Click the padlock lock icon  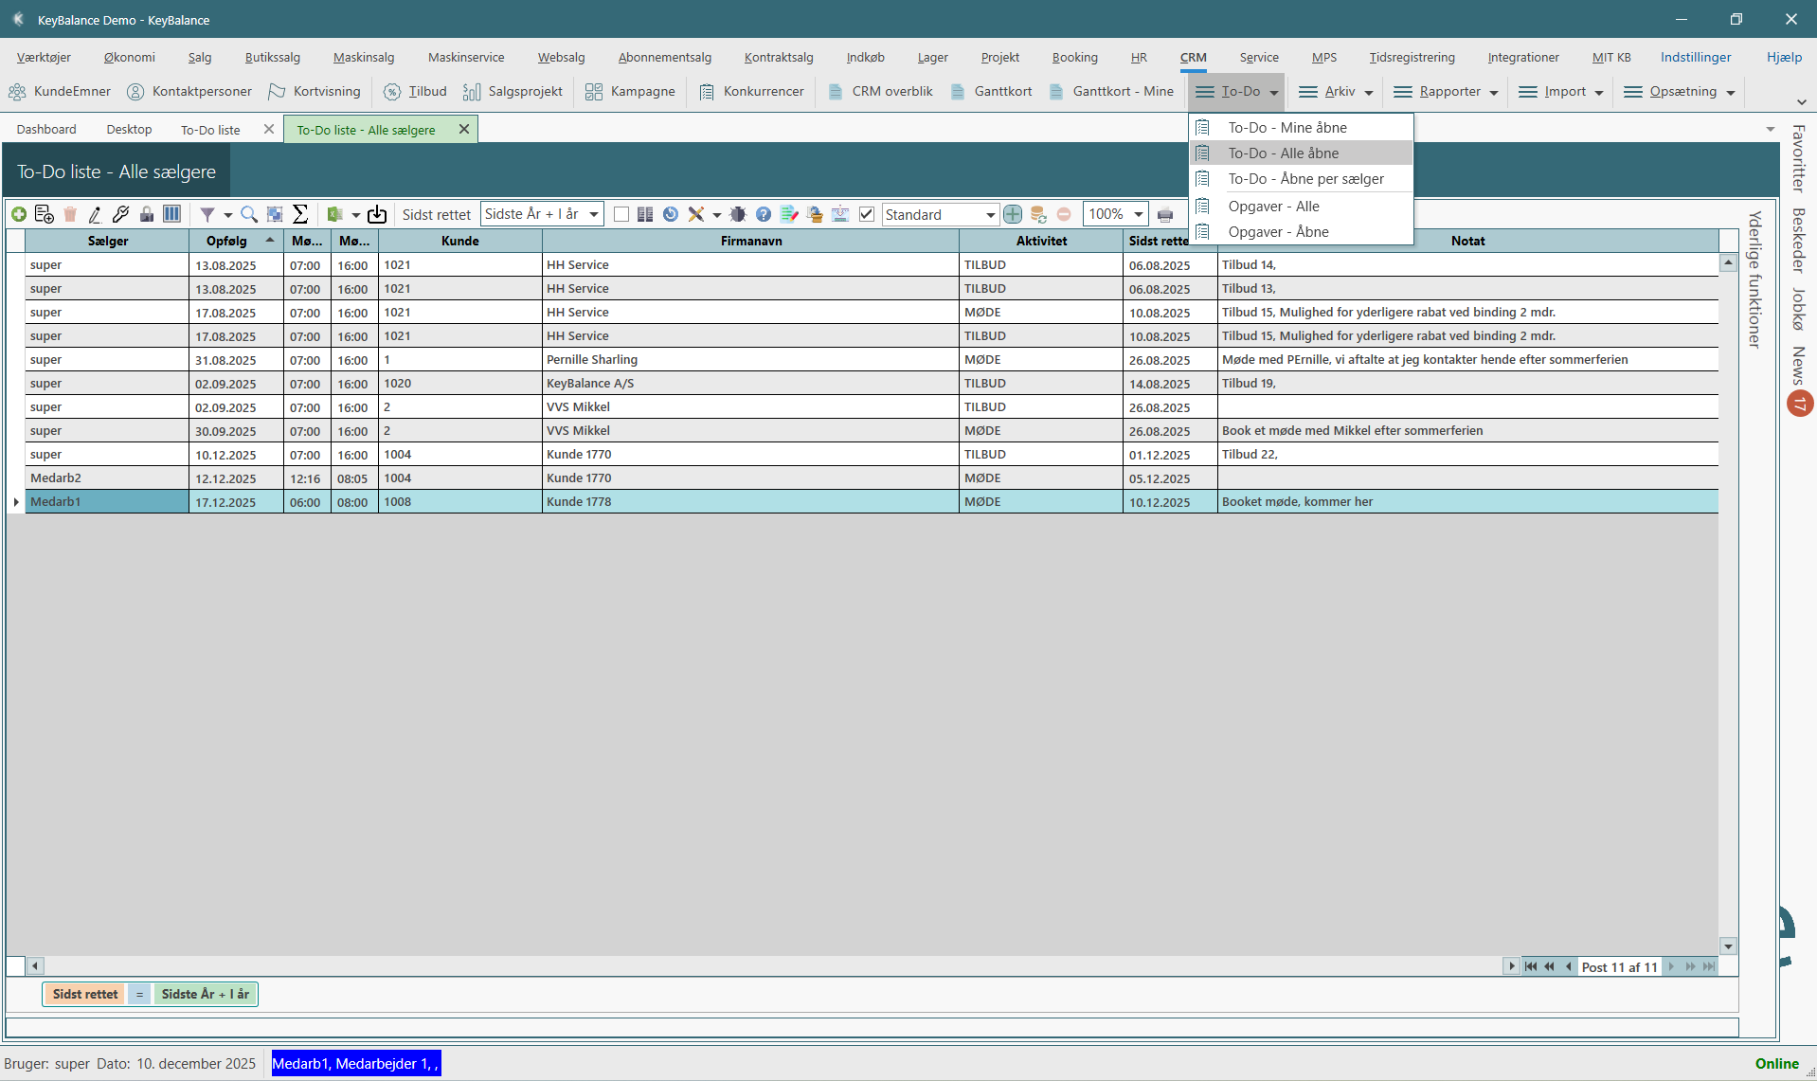(146, 214)
